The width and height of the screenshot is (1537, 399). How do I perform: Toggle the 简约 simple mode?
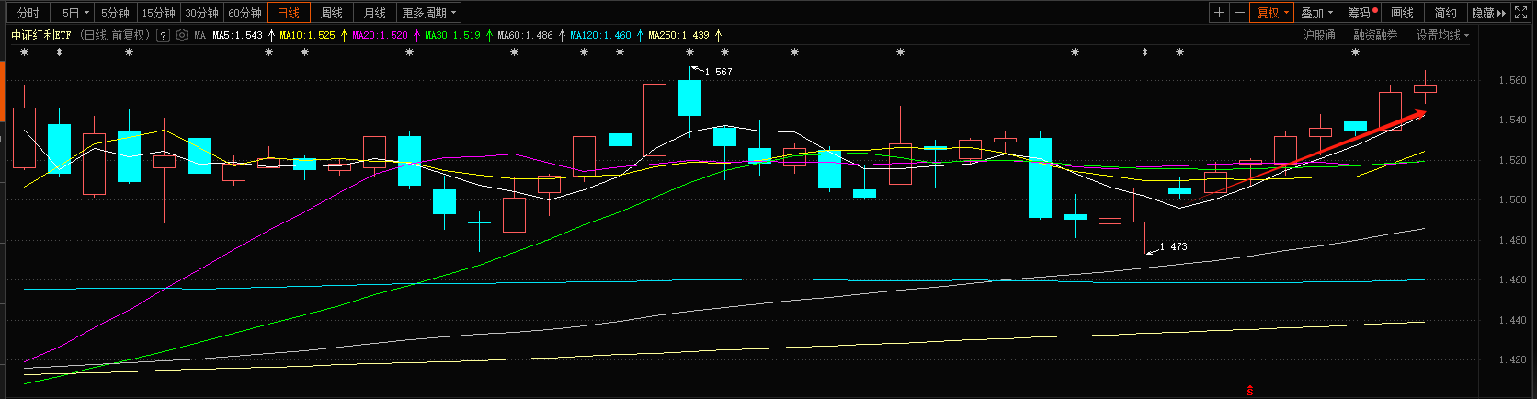point(1445,13)
